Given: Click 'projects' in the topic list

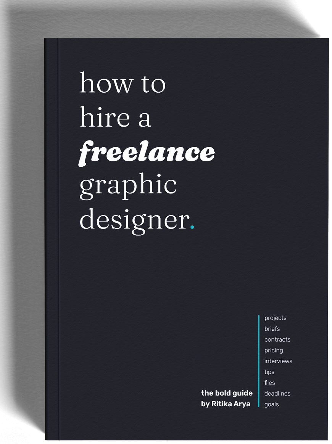Looking at the screenshot, I should [x=276, y=318].
